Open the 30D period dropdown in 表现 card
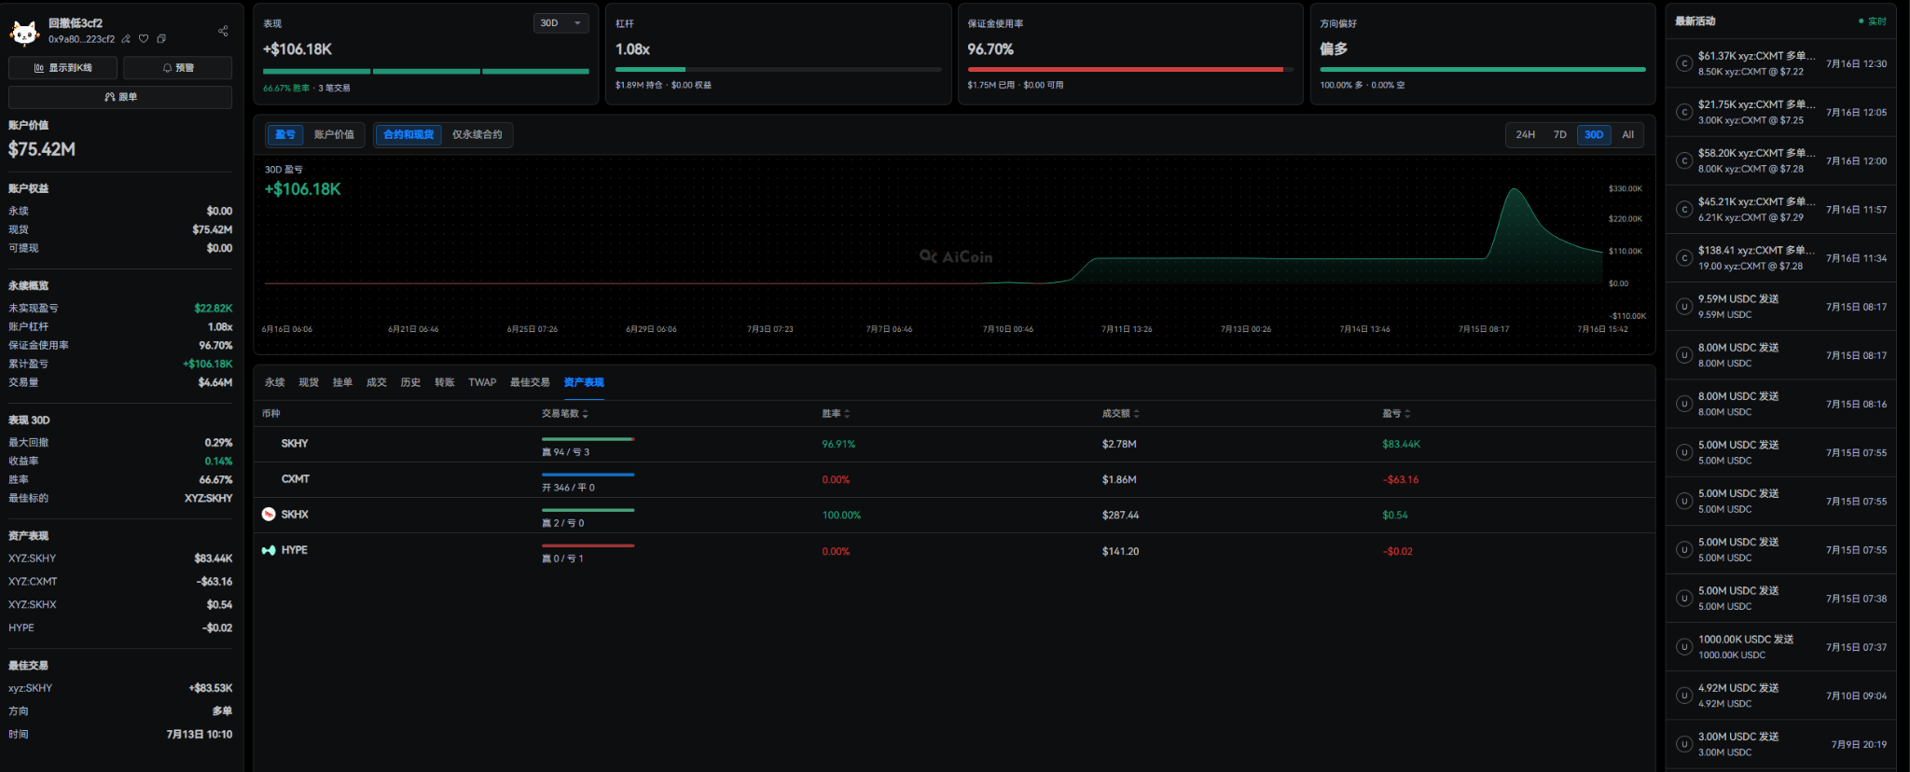The width and height of the screenshot is (1910, 772). 561,23
